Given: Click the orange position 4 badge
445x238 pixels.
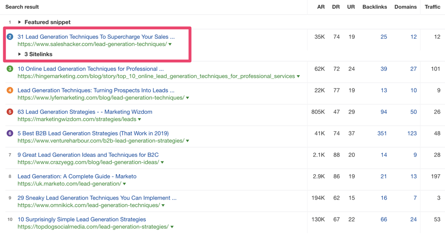Looking at the screenshot, I should tap(10, 90).
